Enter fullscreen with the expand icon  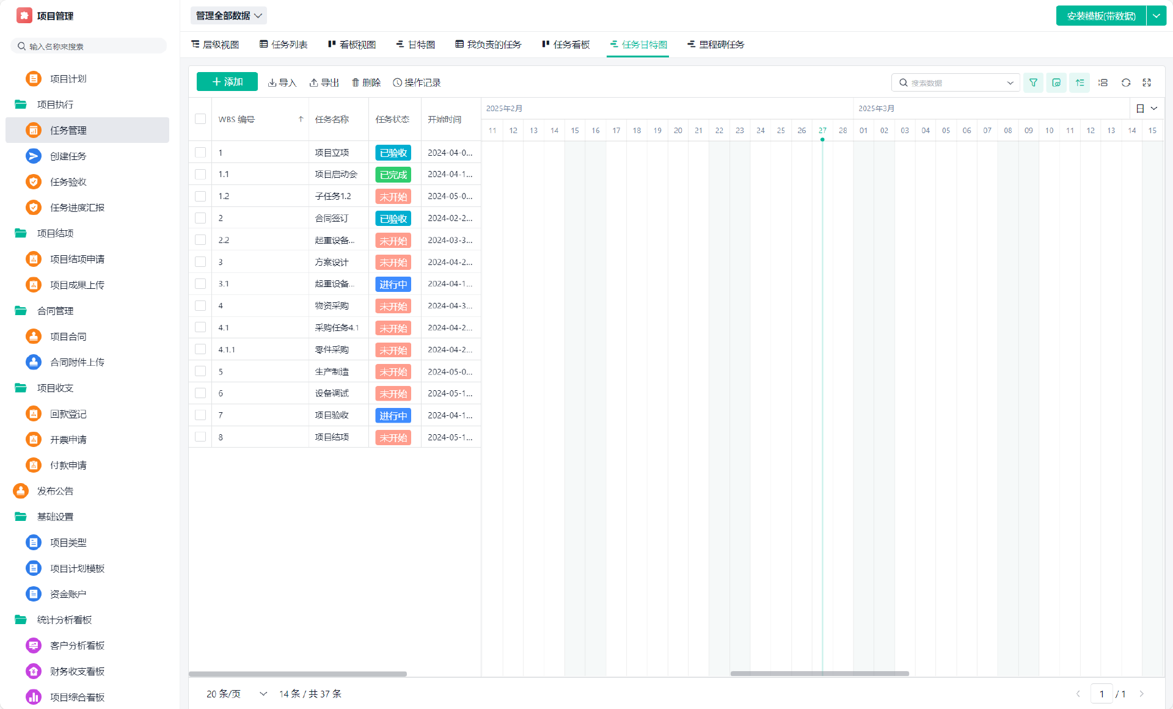[x=1147, y=82]
